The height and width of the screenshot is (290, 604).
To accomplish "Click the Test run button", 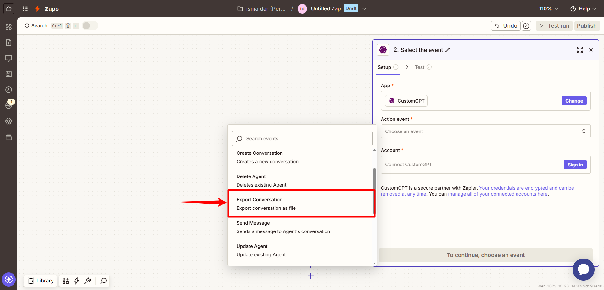I will [x=554, y=26].
